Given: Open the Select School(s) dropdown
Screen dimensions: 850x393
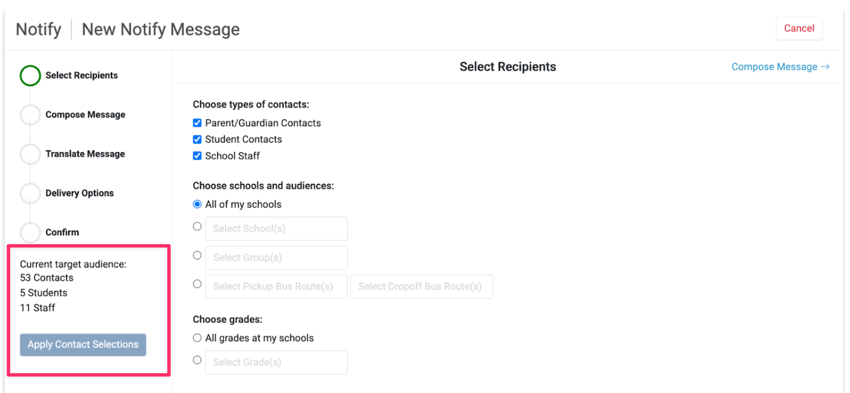Looking at the screenshot, I should (x=276, y=229).
